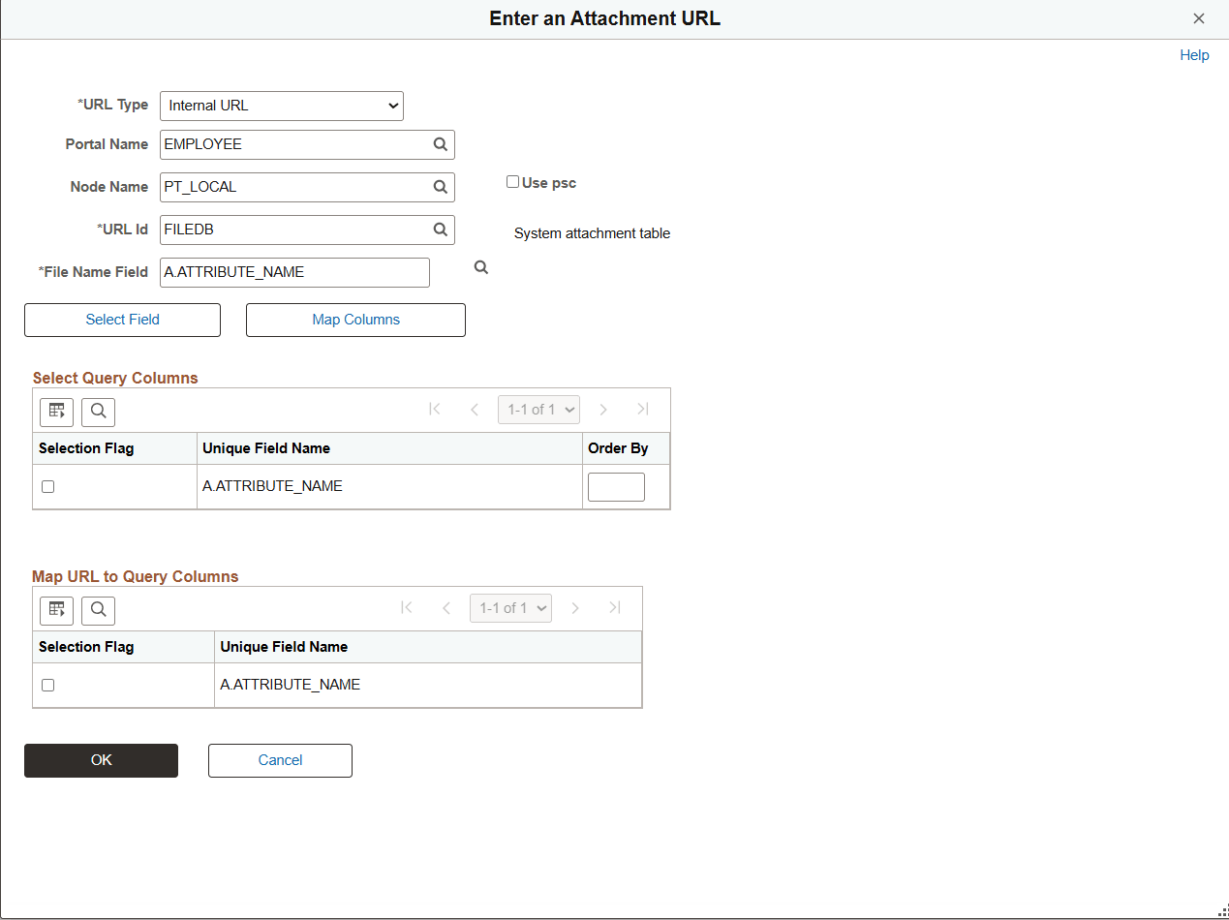Open the 1-1 of 1 selector in Map URL grid
The height and width of the screenshot is (920, 1229).
(510, 608)
